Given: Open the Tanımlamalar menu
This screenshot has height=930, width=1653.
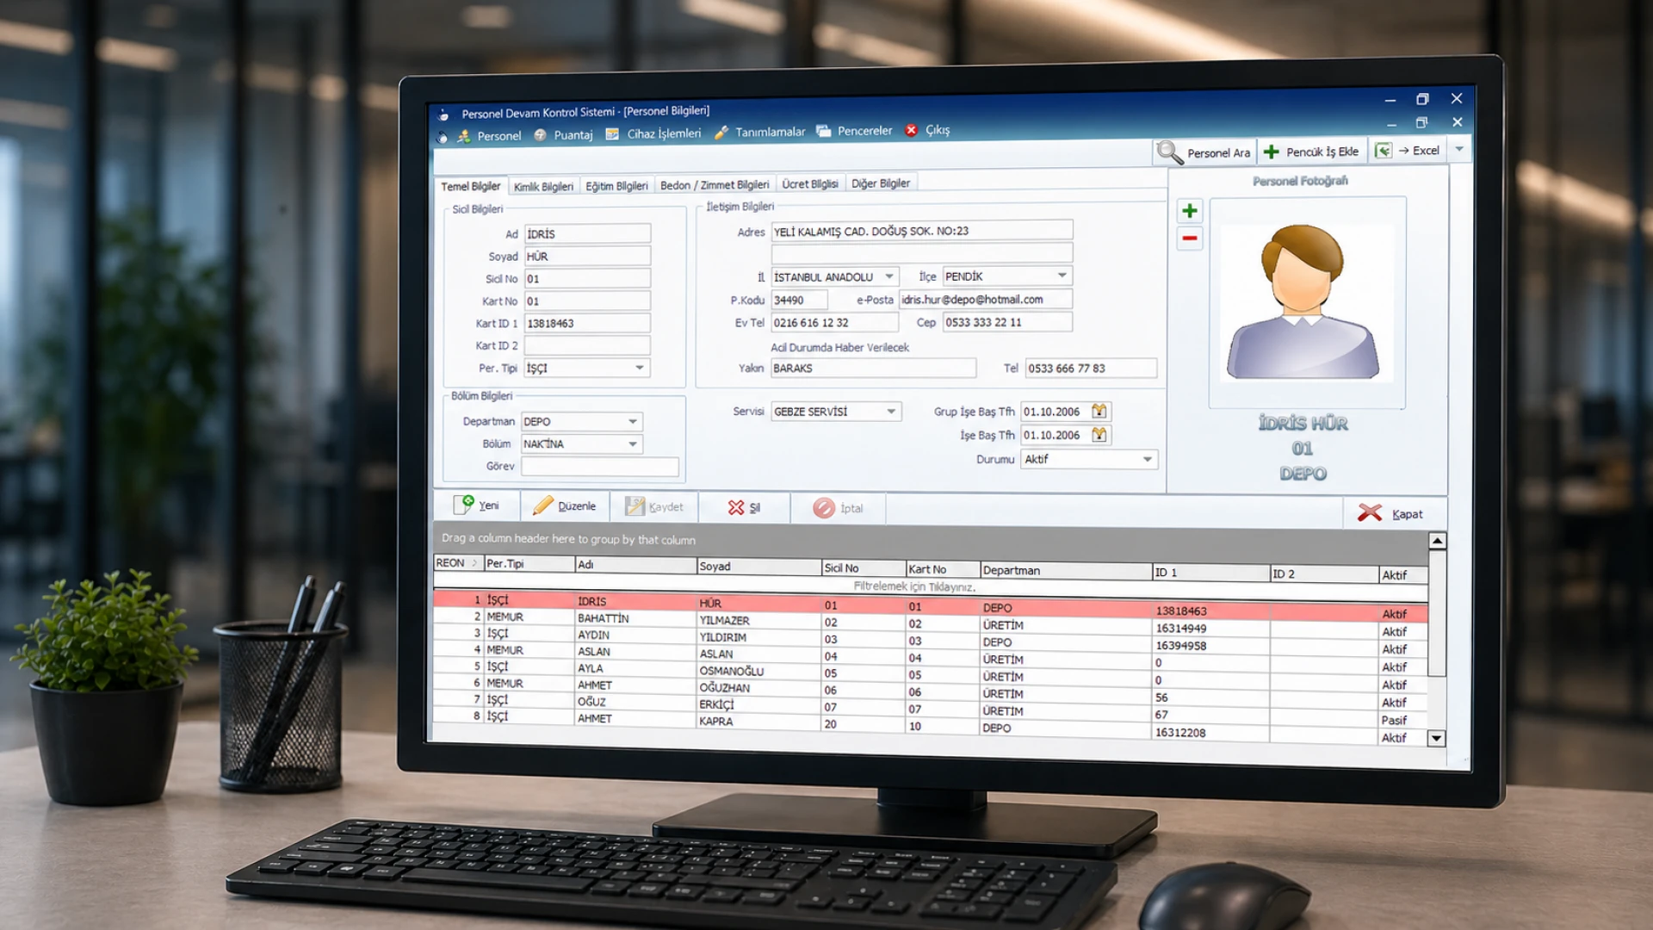Looking at the screenshot, I should pos(760,132).
